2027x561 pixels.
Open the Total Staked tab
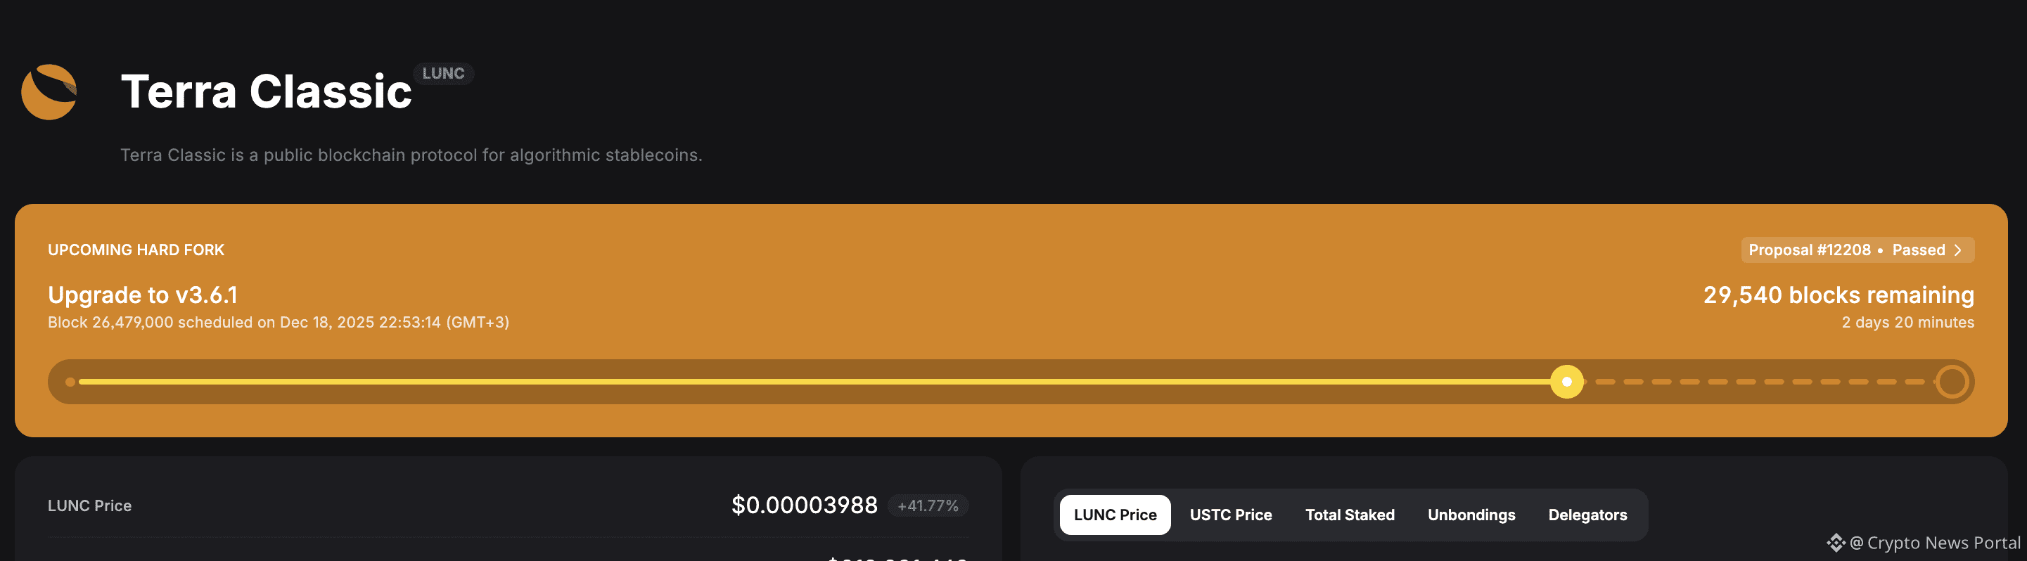point(1350,515)
